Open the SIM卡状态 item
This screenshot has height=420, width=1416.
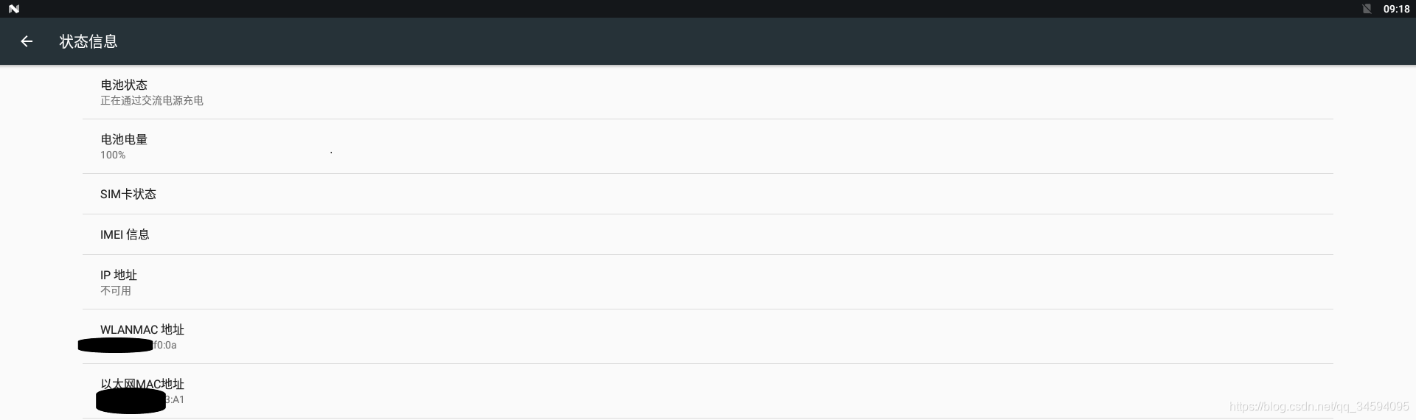pyautogui.click(x=708, y=194)
